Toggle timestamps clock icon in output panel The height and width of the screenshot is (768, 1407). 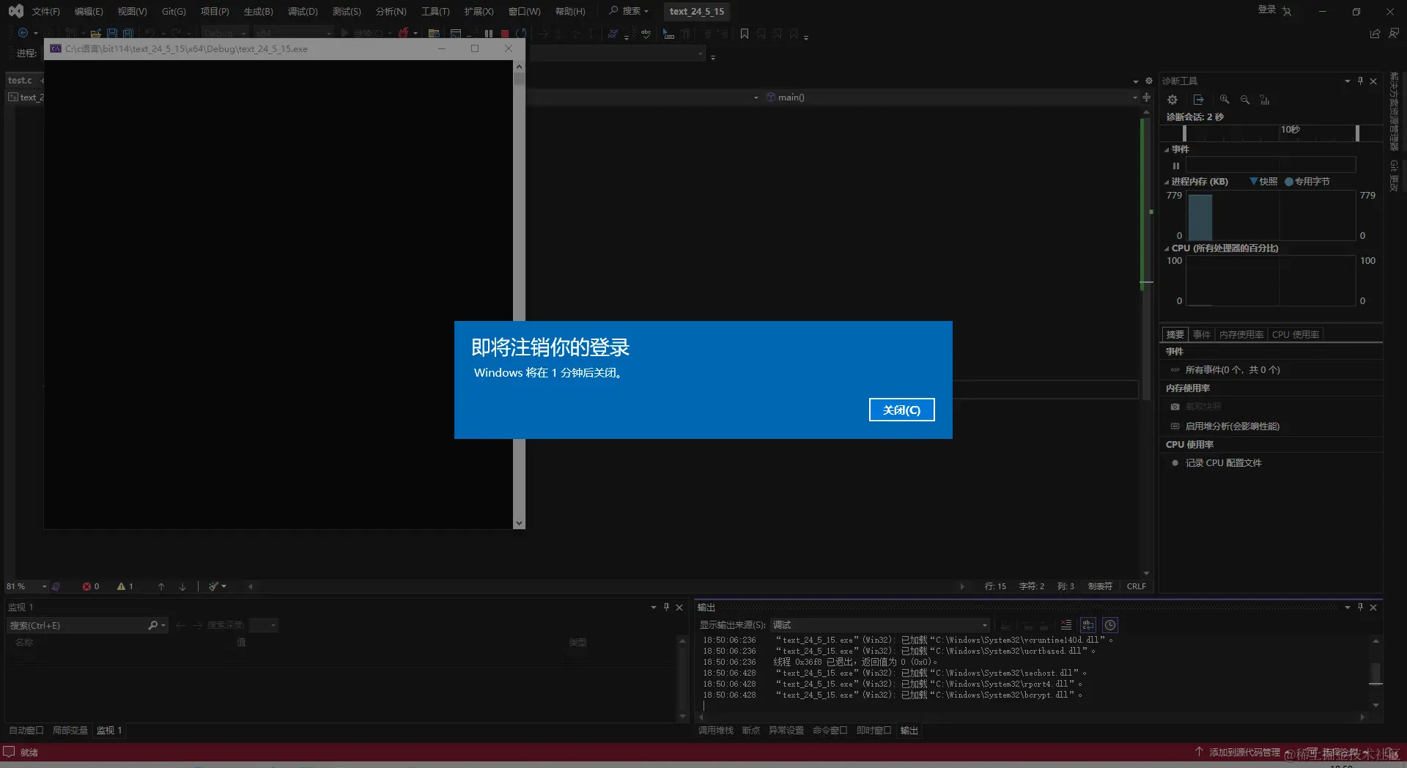pyautogui.click(x=1110, y=625)
